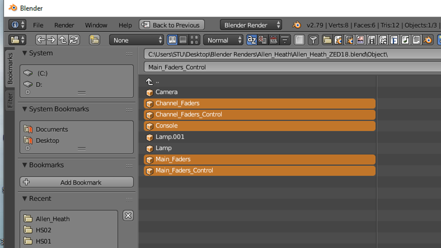Open the Render menu
Viewport: 441px width, 248px height.
pyautogui.click(x=64, y=25)
